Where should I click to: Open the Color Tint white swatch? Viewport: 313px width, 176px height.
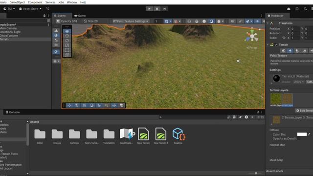302,134
